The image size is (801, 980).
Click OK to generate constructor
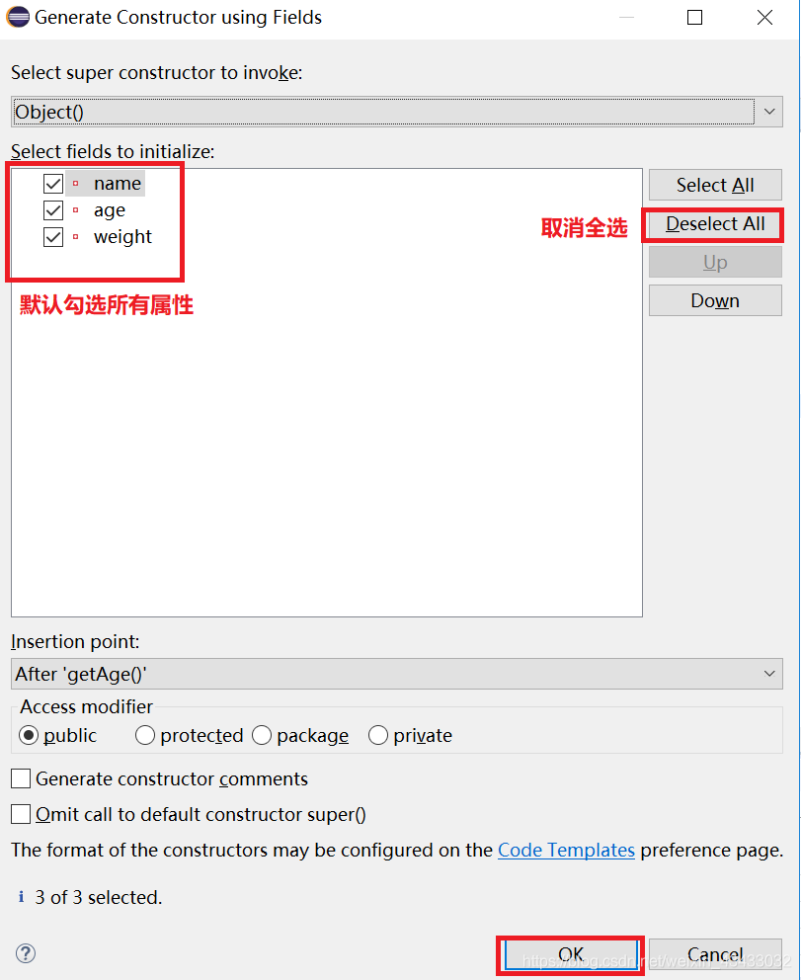tap(571, 954)
